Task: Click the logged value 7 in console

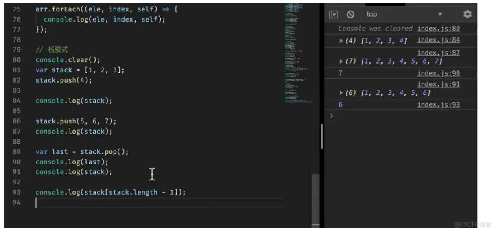Action: coord(341,73)
